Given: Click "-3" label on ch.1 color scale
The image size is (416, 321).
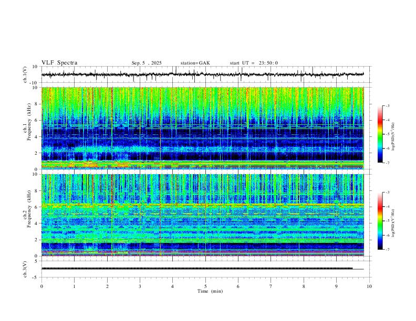Looking at the screenshot, I should [388, 105].
